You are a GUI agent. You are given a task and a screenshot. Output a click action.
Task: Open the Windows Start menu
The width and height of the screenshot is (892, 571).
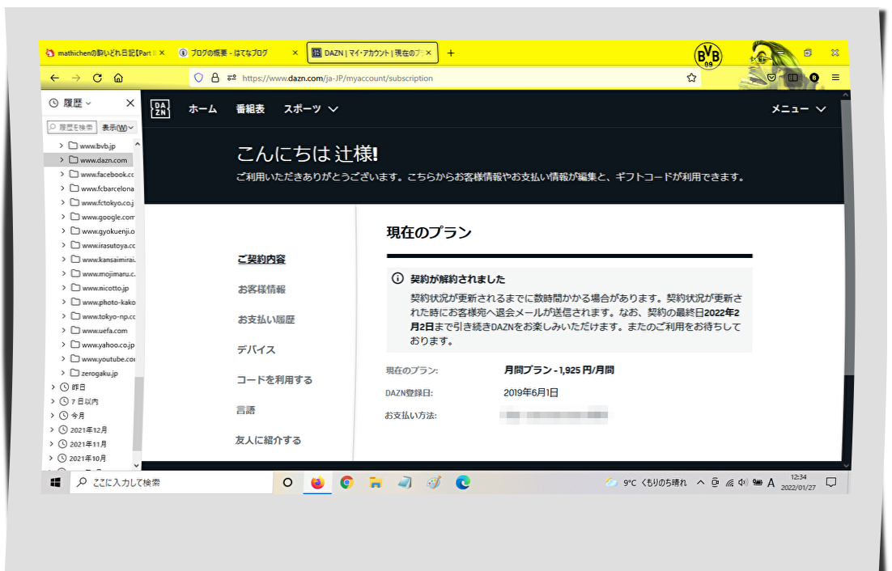point(55,482)
